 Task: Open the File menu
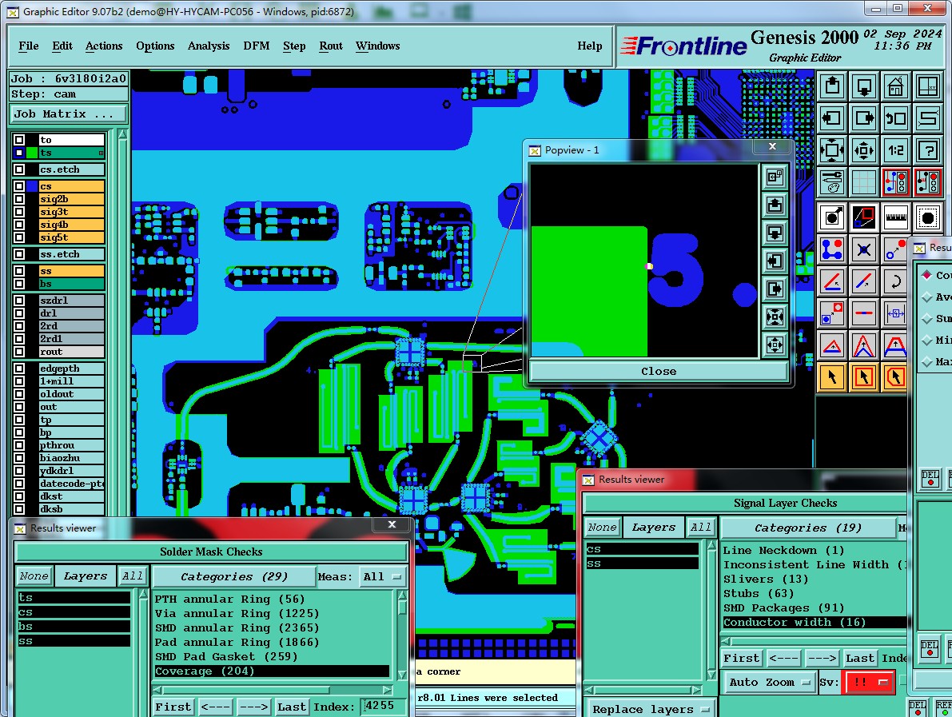(29, 46)
